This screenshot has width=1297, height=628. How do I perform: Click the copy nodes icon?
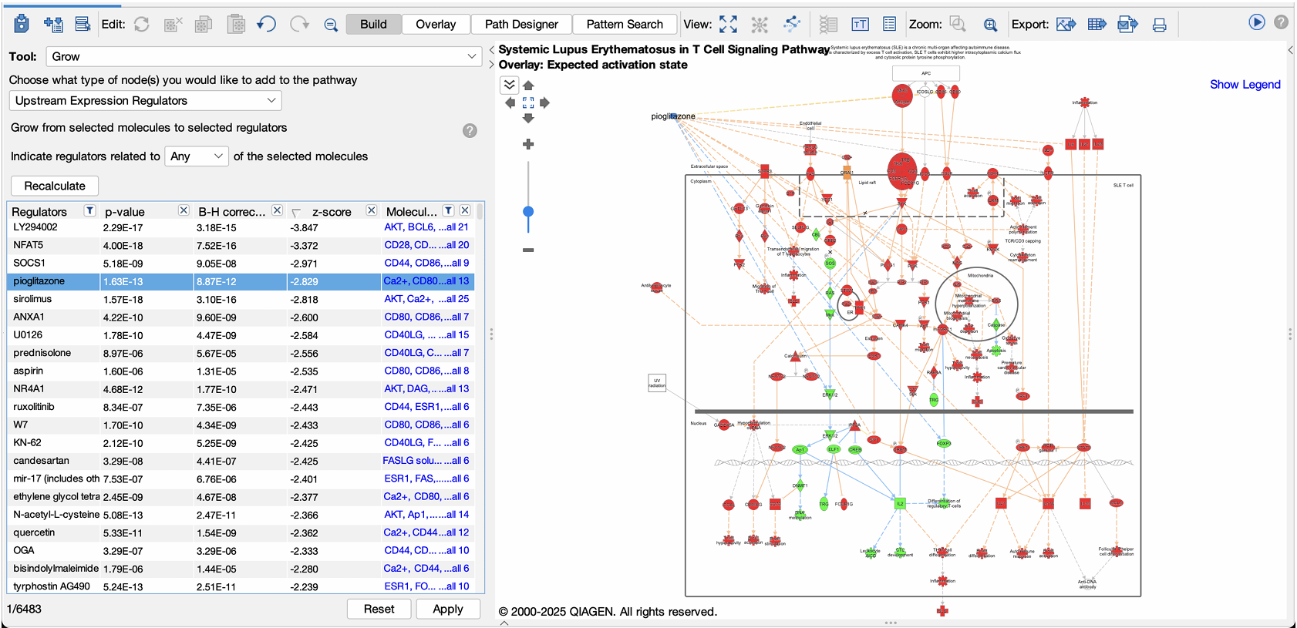click(x=204, y=25)
